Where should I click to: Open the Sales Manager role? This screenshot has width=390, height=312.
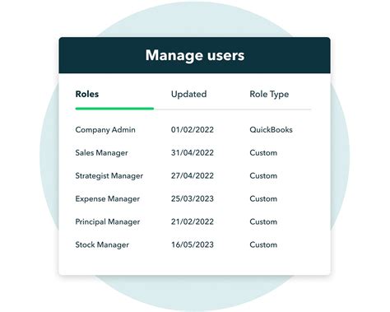(x=101, y=153)
